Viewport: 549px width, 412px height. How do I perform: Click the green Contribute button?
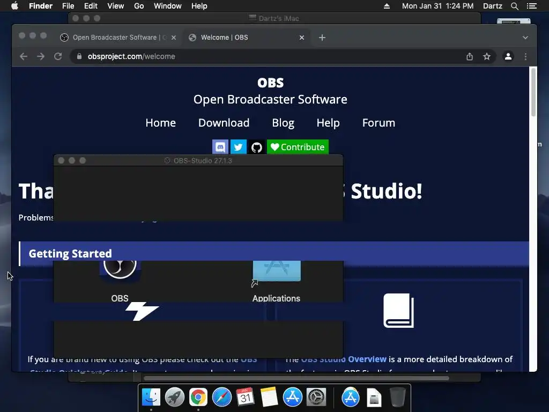pos(298,147)
